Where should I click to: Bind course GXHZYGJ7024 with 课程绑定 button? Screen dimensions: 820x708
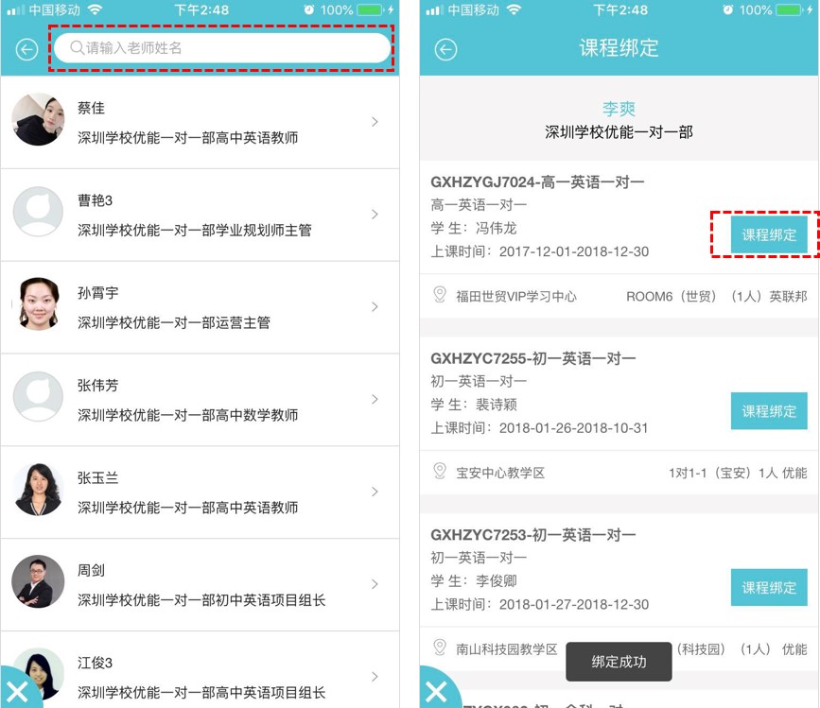(x=768, y=234)
